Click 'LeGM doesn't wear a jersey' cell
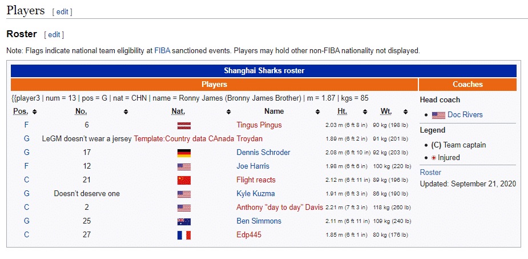 (87, 138)
